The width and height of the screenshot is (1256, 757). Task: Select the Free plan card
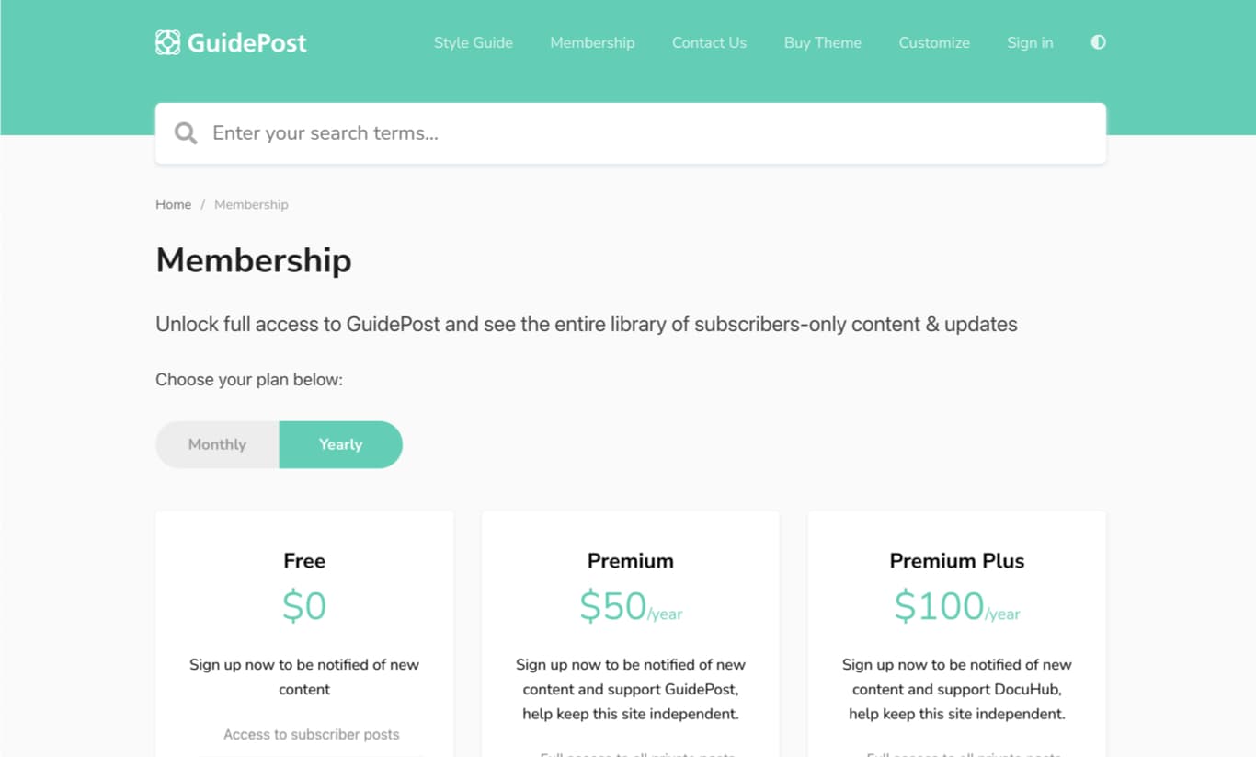tap(304, 634)
